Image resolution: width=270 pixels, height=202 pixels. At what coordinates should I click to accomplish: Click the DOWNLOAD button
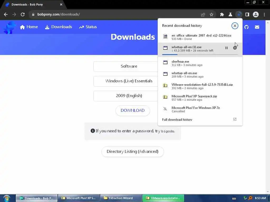pos(133,110)
